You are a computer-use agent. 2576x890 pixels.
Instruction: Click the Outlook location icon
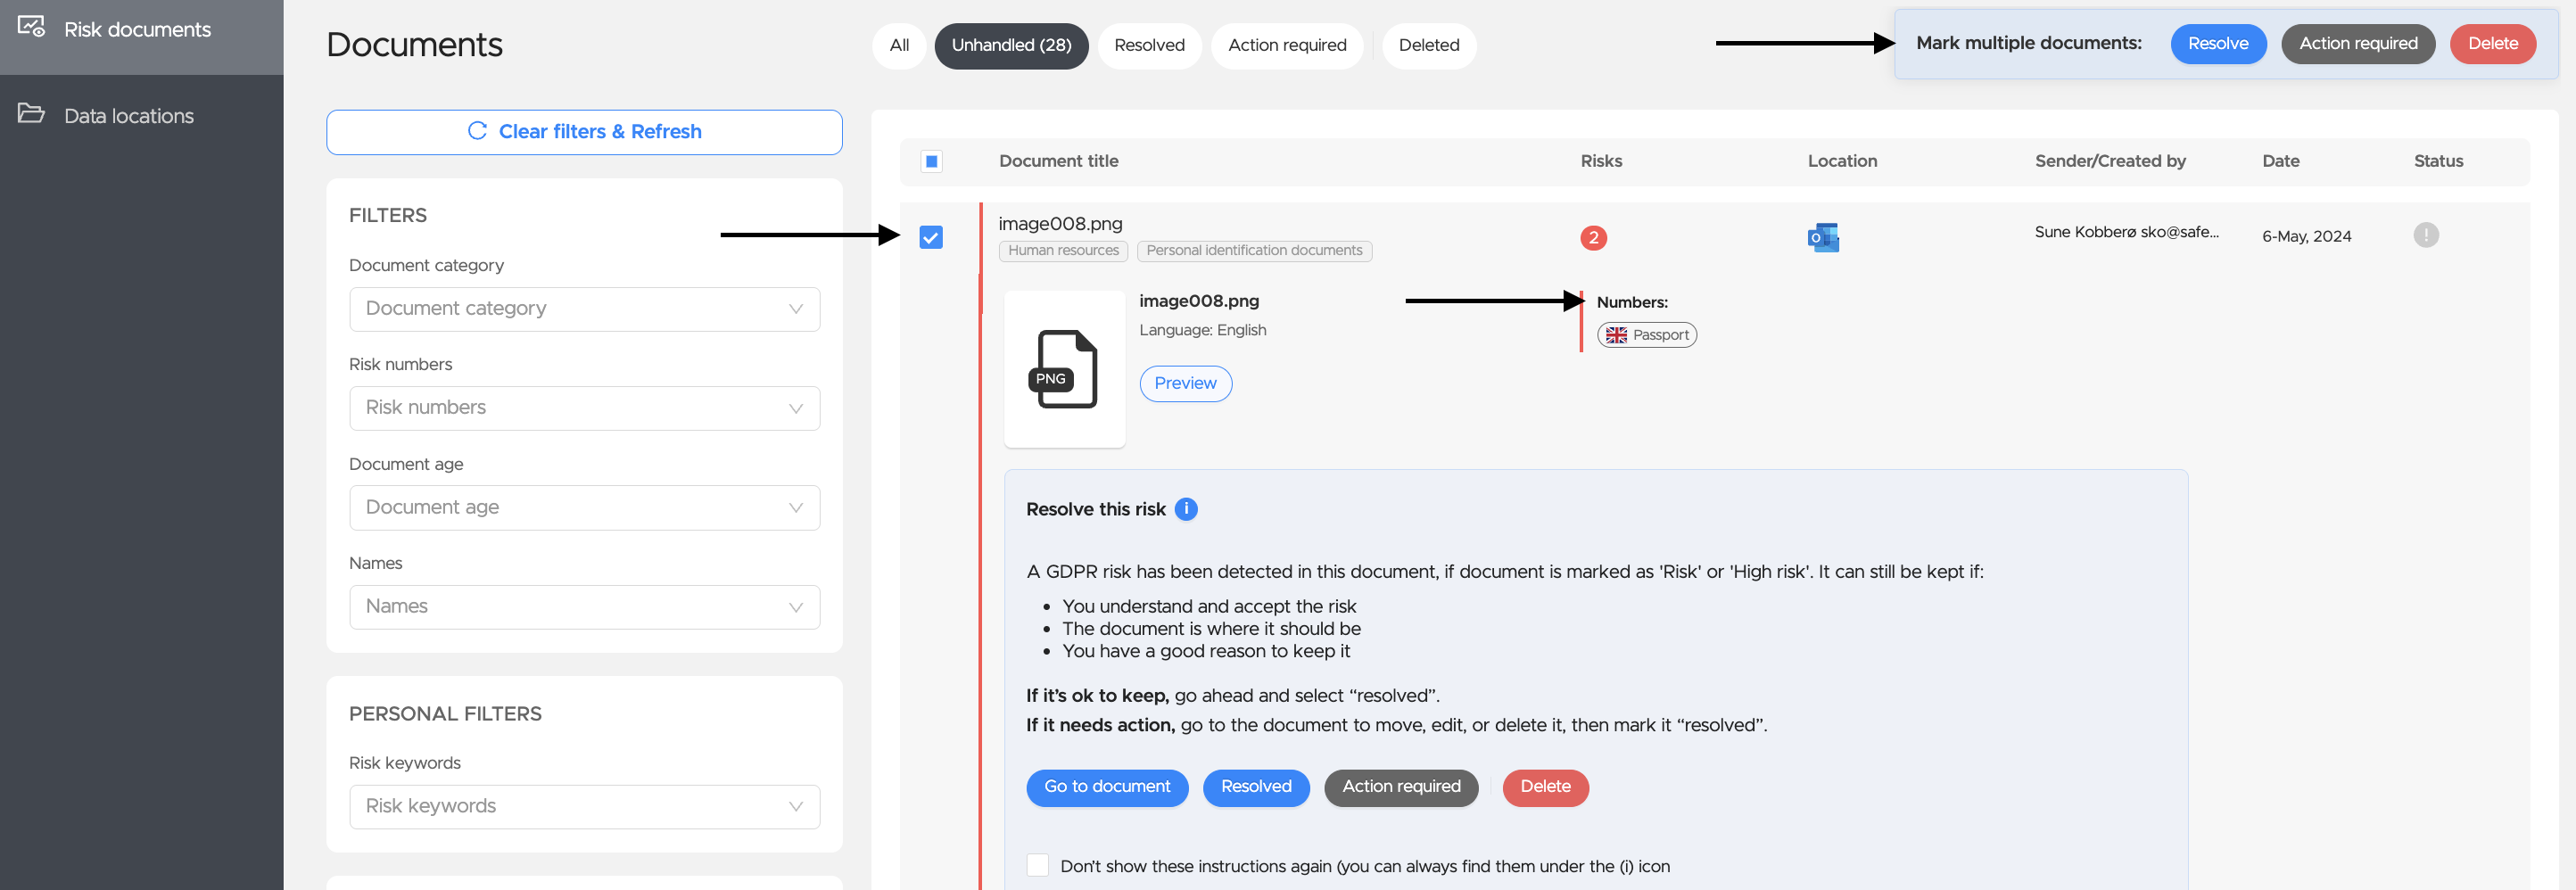pos(1823,237)
